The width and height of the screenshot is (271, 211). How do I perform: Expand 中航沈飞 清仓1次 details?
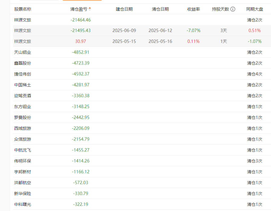click(255, 150)
